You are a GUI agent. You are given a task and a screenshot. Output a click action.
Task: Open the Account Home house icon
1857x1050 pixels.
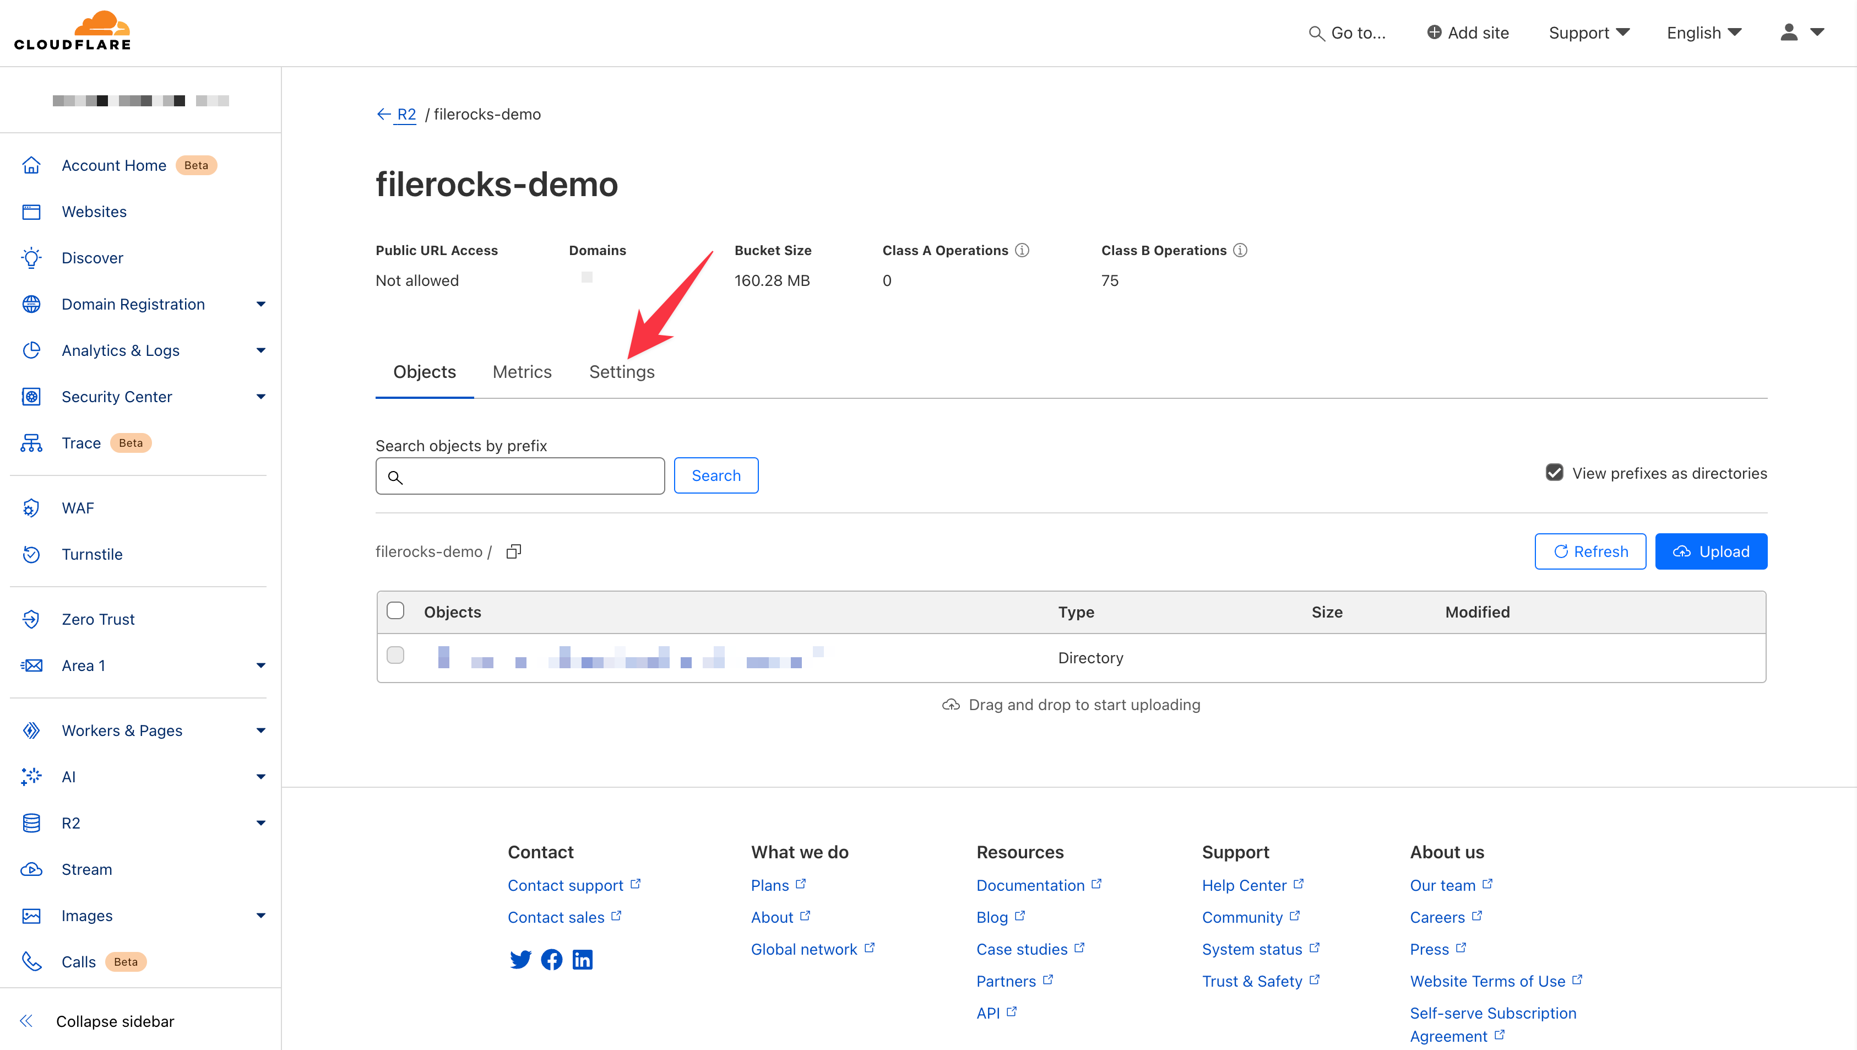pos(31,165)
